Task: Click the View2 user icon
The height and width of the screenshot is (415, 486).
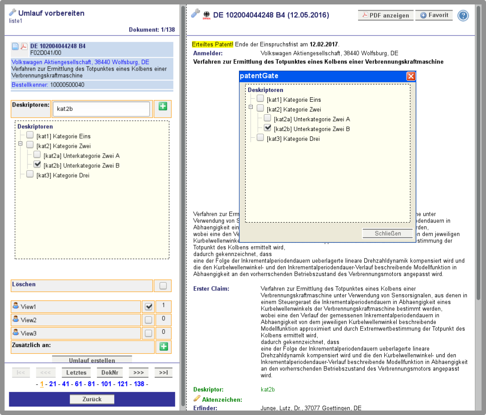Action: tap(16, 319)
